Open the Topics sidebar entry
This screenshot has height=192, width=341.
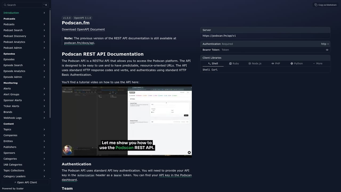pyautogui.click(x=25, y=130)
